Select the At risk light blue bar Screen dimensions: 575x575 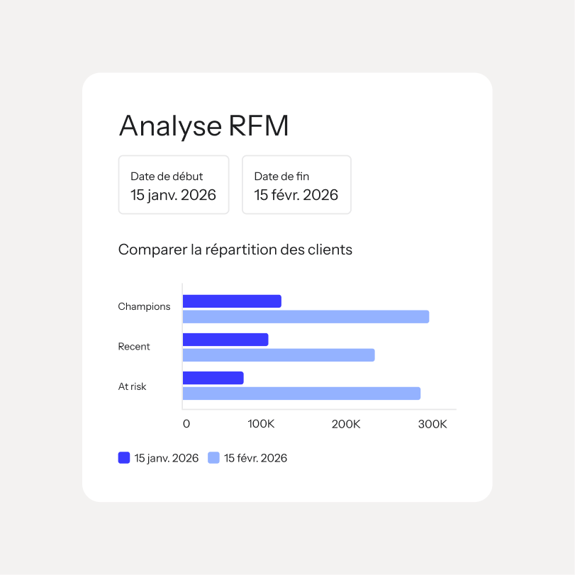point(301,393)
